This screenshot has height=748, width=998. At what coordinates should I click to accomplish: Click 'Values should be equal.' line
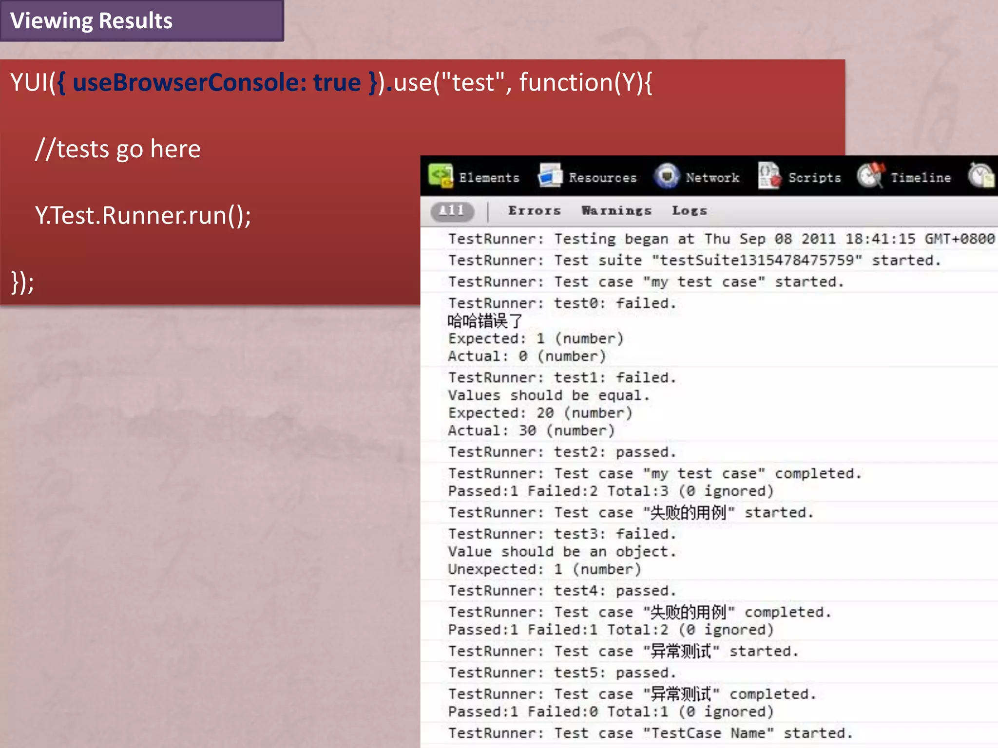pyautogui.click(x=549, y=395)
